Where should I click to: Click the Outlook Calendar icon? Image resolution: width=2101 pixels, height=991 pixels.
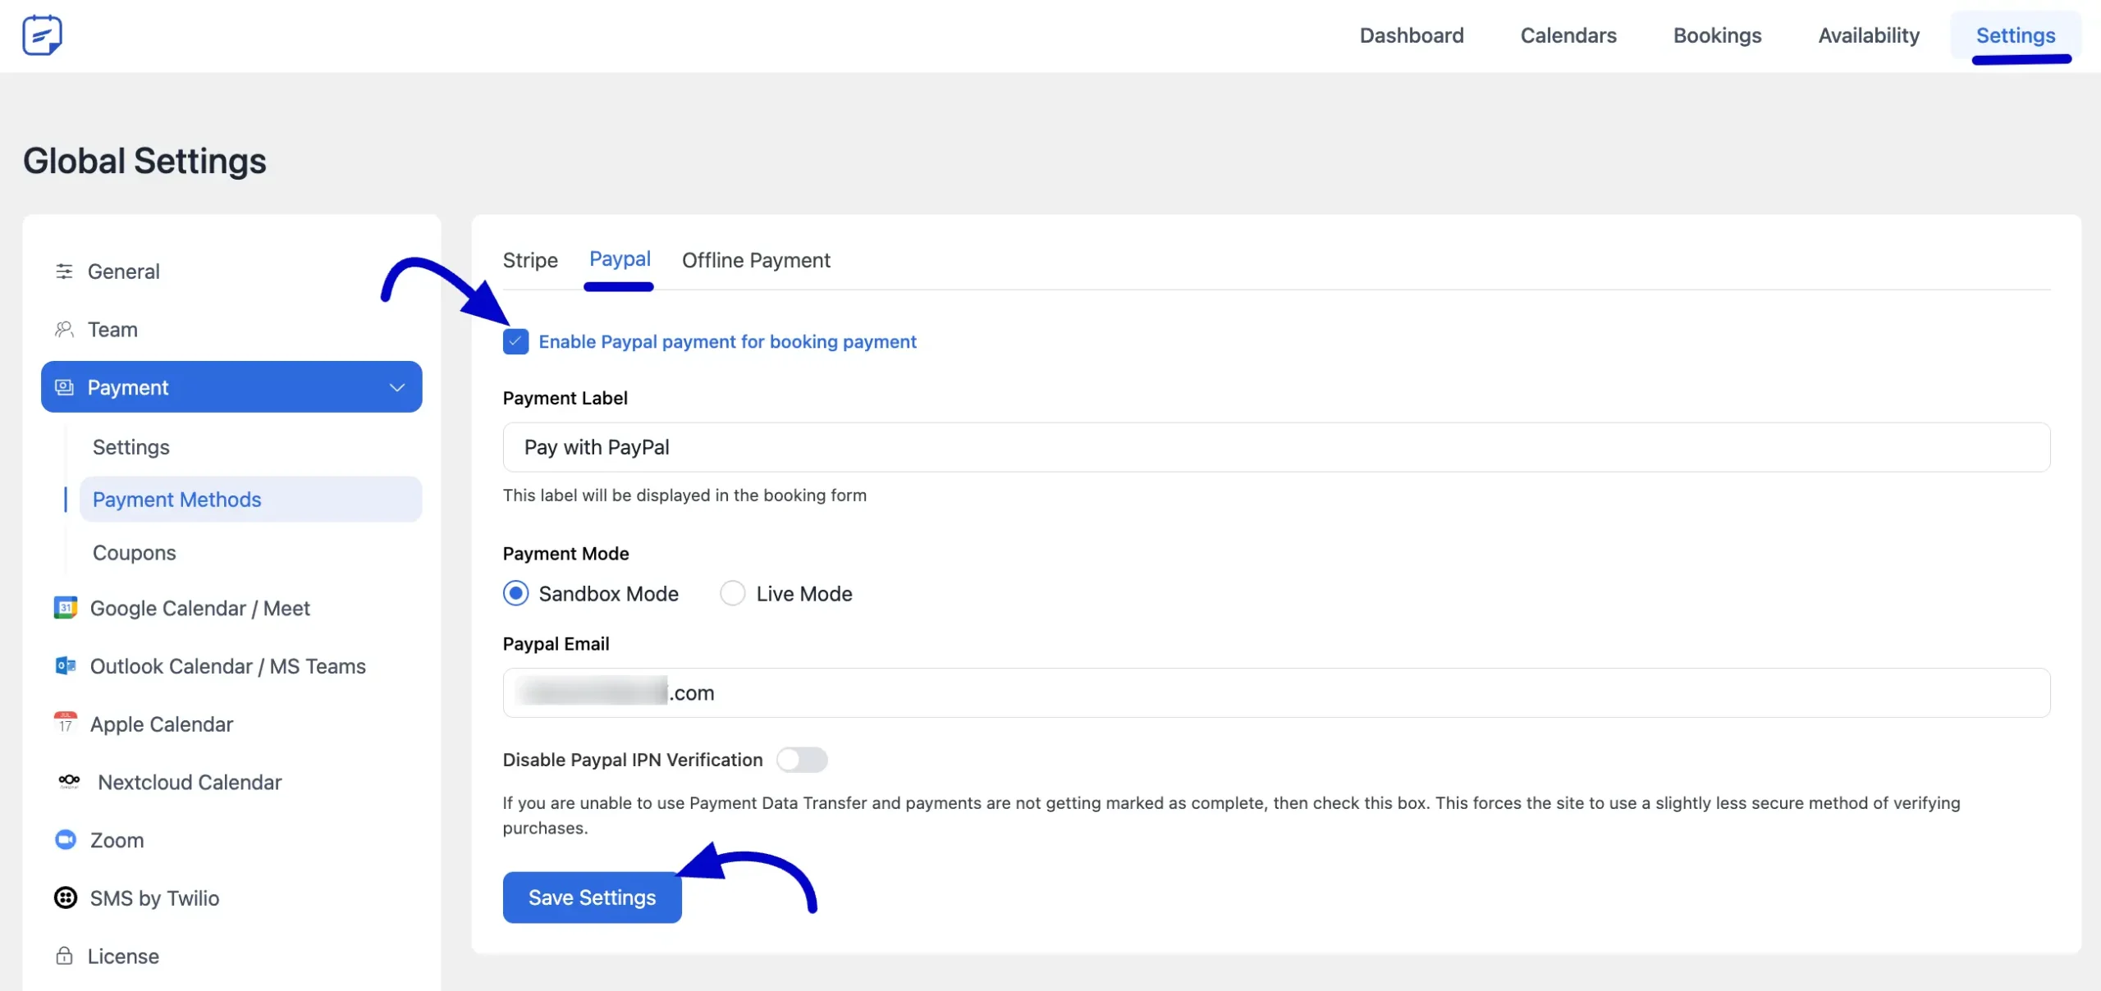click(x=66, y=666)
